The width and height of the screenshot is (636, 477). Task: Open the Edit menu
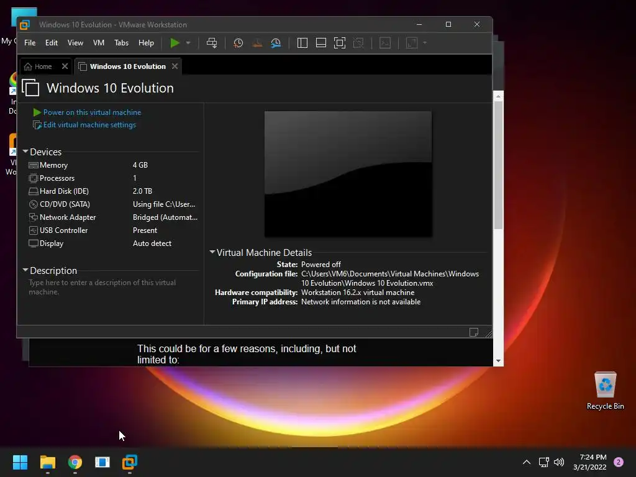(52, 43)
